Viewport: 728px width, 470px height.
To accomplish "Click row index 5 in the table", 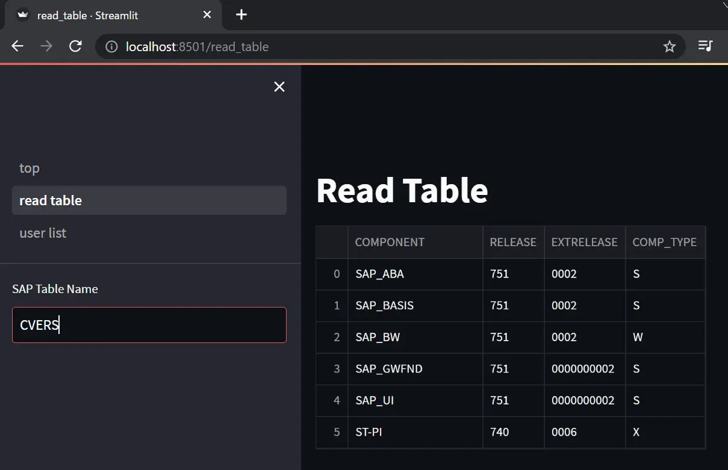I will pos(332,432).
